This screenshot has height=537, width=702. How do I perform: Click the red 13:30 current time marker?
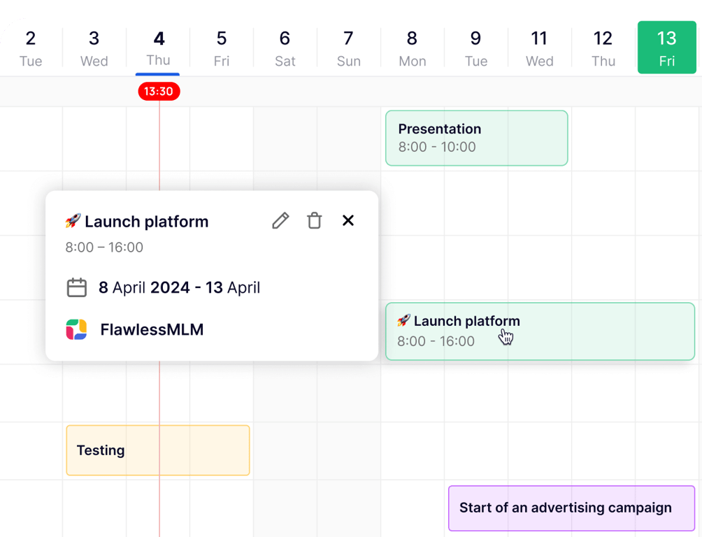click(x=159, y=91)
